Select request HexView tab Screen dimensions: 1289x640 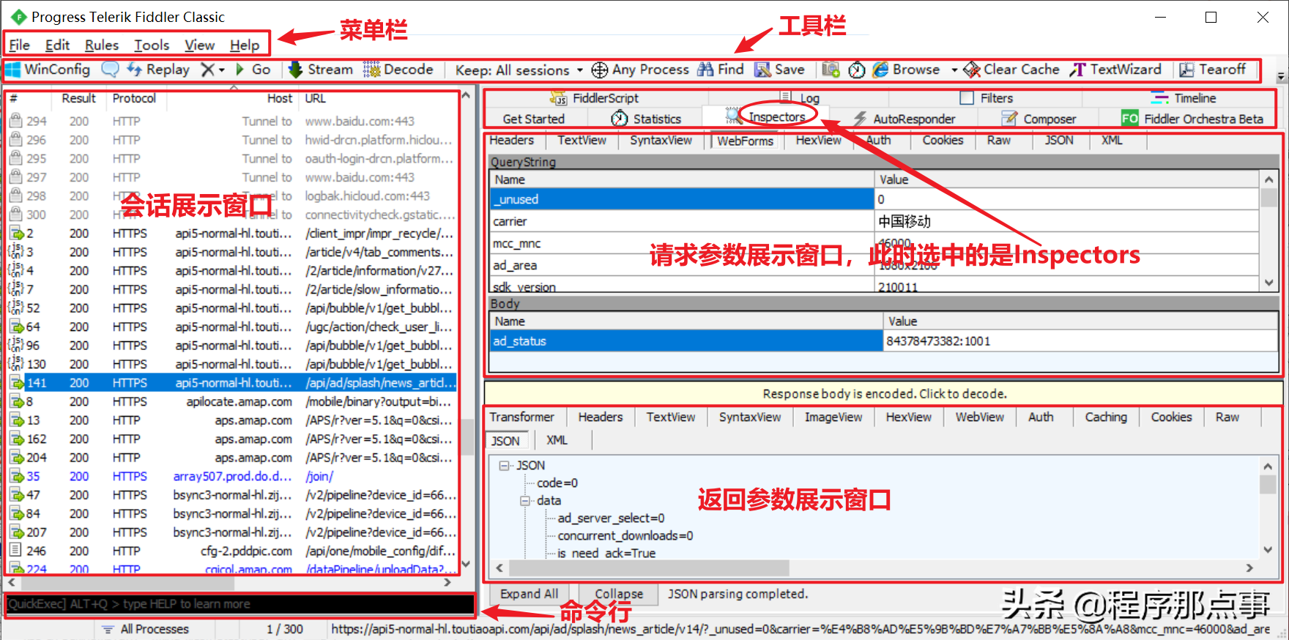pos(818,141)
